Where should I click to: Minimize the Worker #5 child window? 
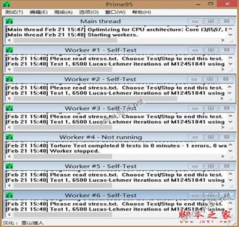[195, 166]
